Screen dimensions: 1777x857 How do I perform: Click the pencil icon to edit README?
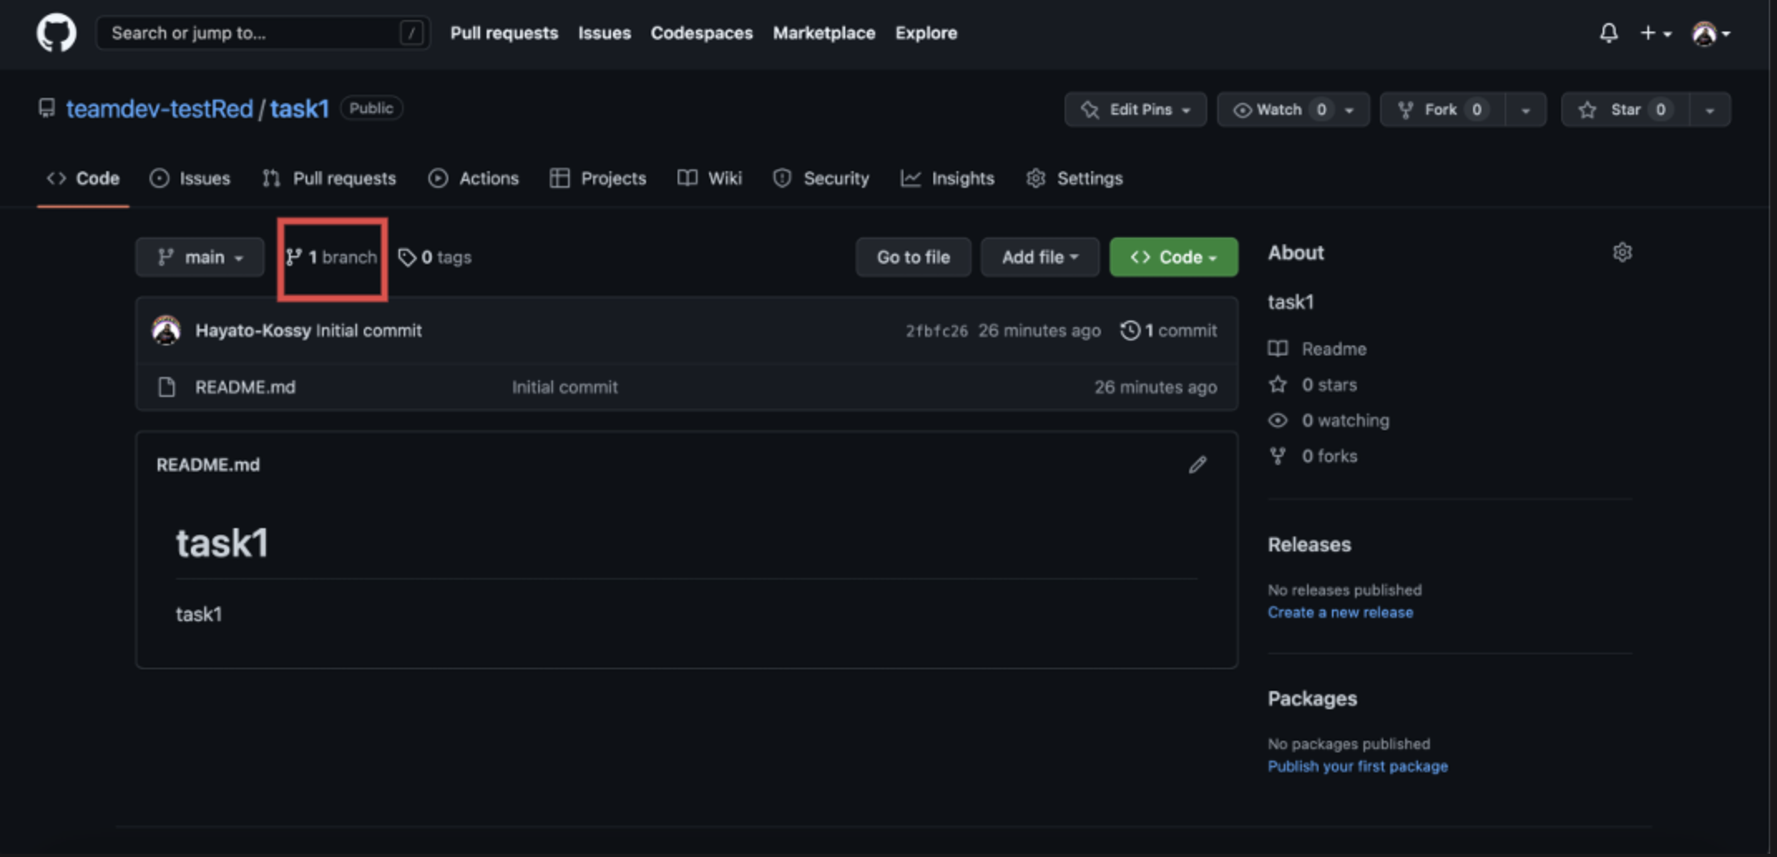click(1197, 464)
